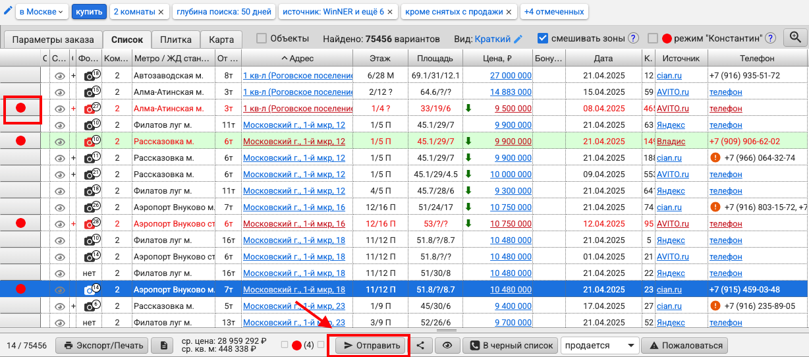Tick checkbox left of red dot (4)
The width and height of the screenshot is (809, 357).
(x=285, y=344)
